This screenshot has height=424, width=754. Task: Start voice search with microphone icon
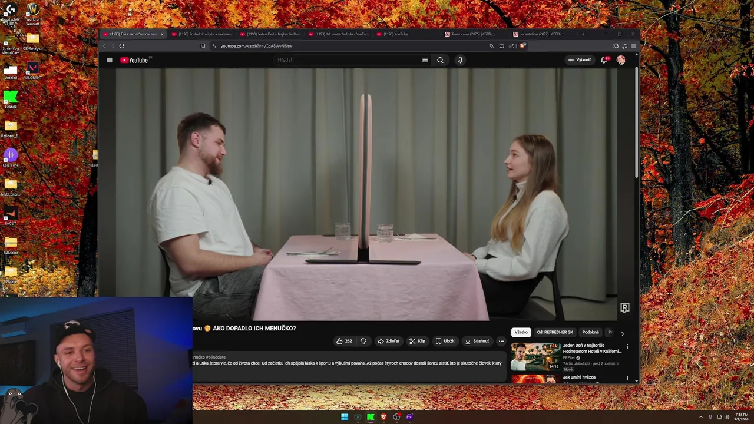[x=460, y=60]
